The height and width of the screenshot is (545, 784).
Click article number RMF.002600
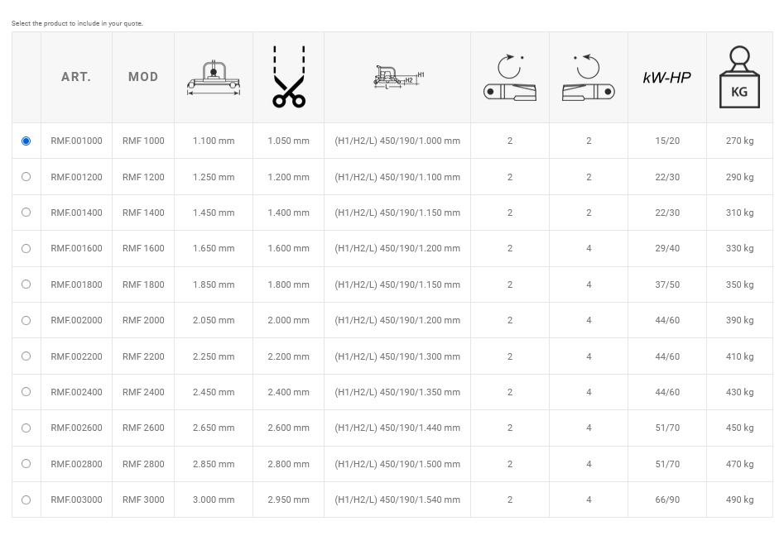coord(76,428)
